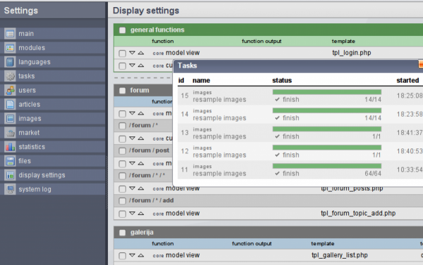Move tpl_forum_posts.php row down
423x265 pixels.
click(x=132, y=188)
